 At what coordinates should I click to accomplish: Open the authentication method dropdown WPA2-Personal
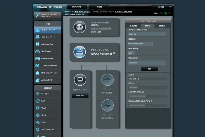point(140,44)
